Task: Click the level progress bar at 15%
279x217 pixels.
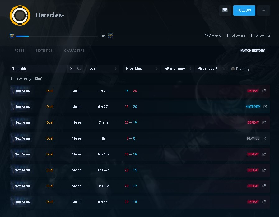Action: 57,36
